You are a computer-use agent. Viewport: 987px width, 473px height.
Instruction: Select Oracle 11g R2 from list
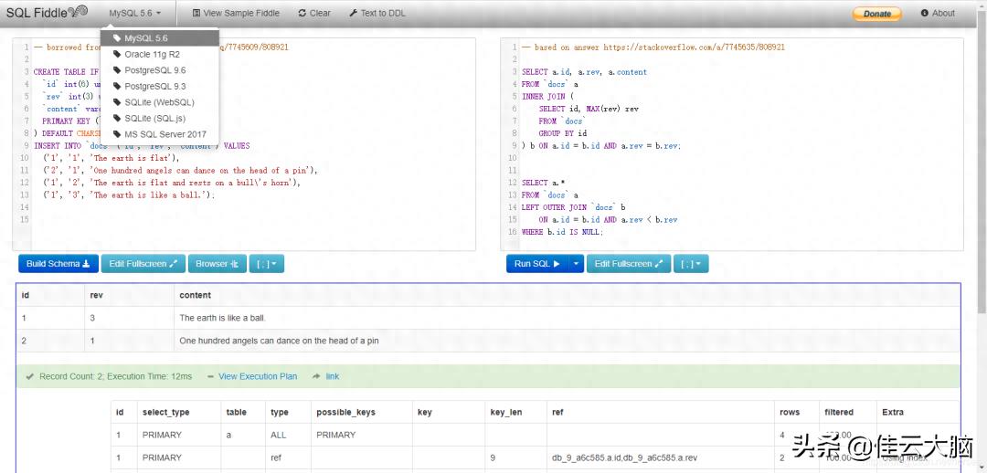tap(152, 55)
